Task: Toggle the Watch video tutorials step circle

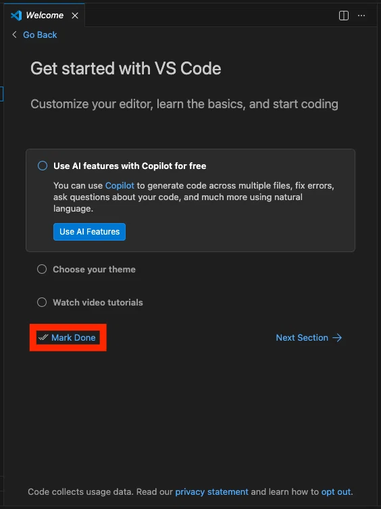Action: (42, 302)
